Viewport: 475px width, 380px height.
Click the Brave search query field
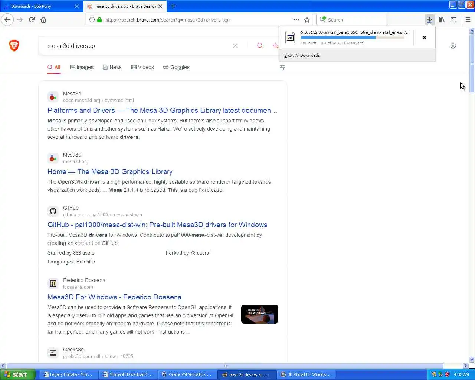coord(137,46)
